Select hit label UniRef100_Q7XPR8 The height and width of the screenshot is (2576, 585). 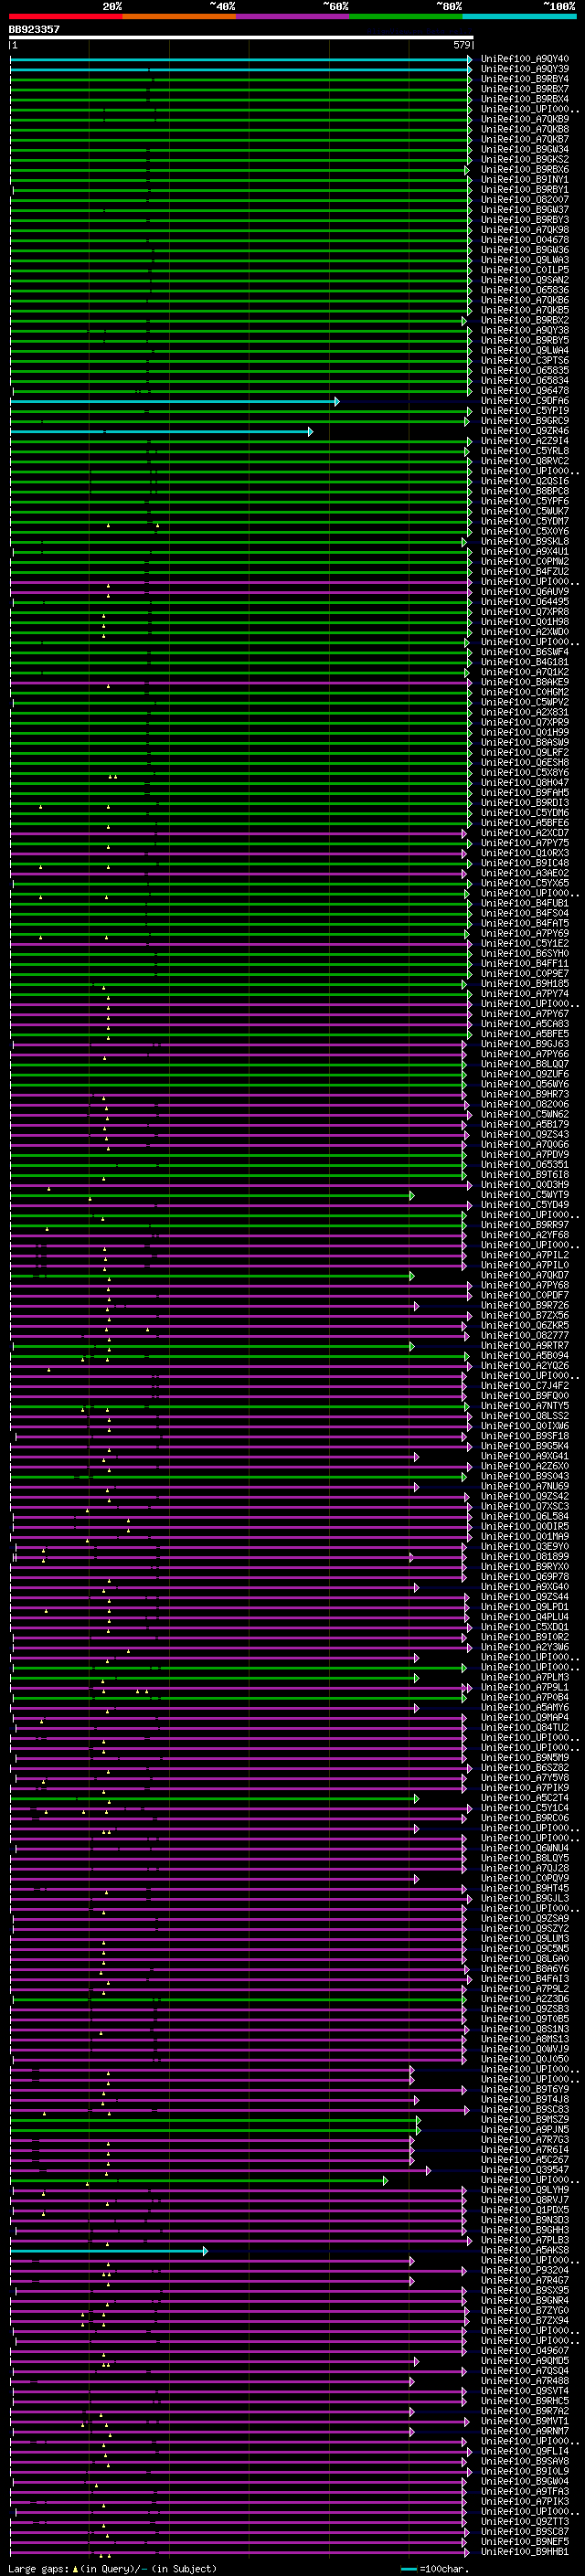click(x=524, y=612)
